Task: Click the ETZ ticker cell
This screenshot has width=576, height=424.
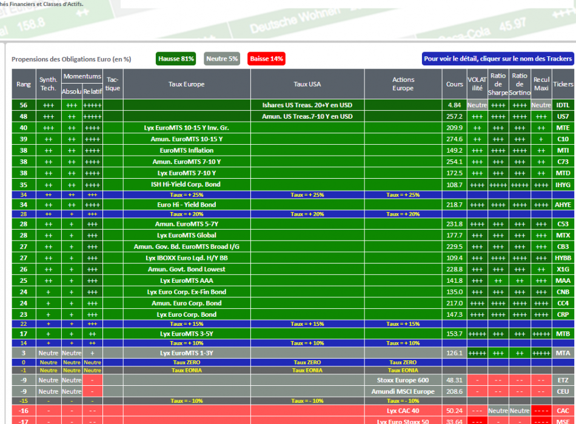Action: (x=563, y=380)
